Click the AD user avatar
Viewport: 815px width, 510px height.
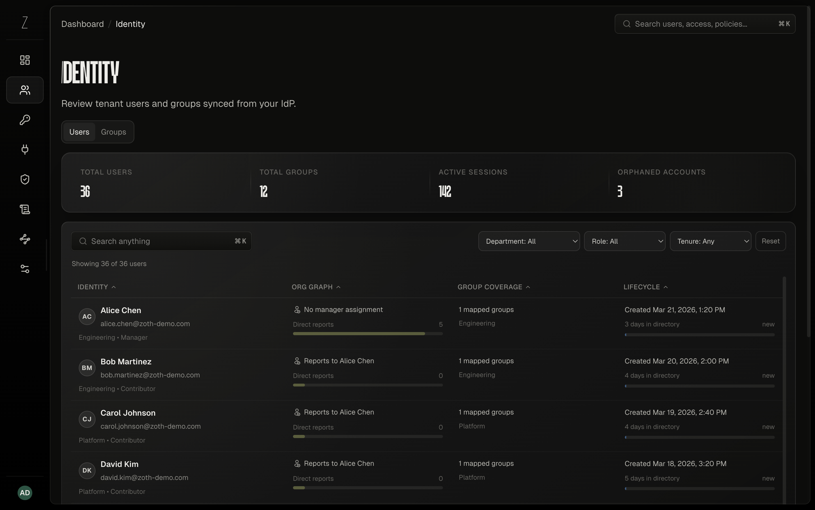pyautogui.click(x=25, y=493)
